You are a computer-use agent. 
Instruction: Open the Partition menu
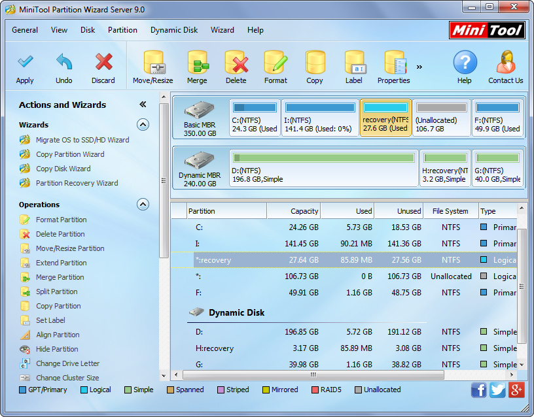122,30
